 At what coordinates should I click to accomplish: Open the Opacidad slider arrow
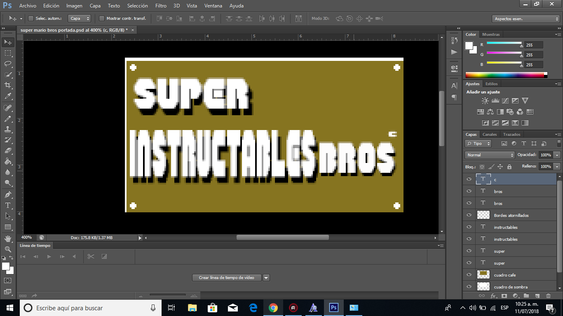[557, 155]
